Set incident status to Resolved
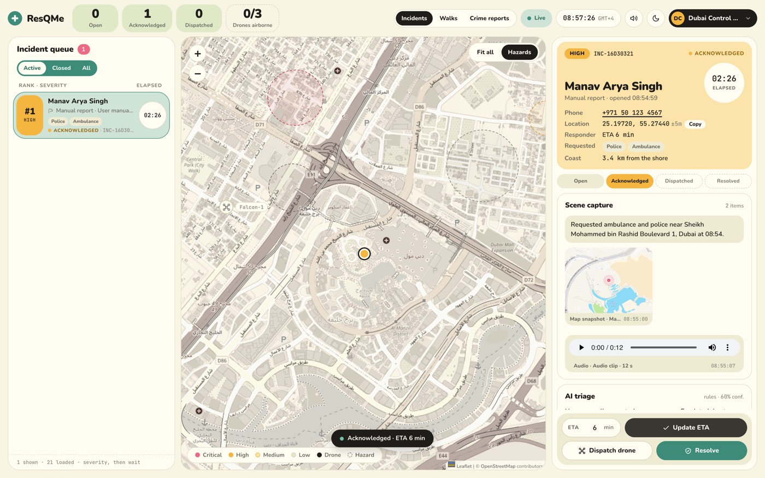The image size is (765, 478). 728,181
